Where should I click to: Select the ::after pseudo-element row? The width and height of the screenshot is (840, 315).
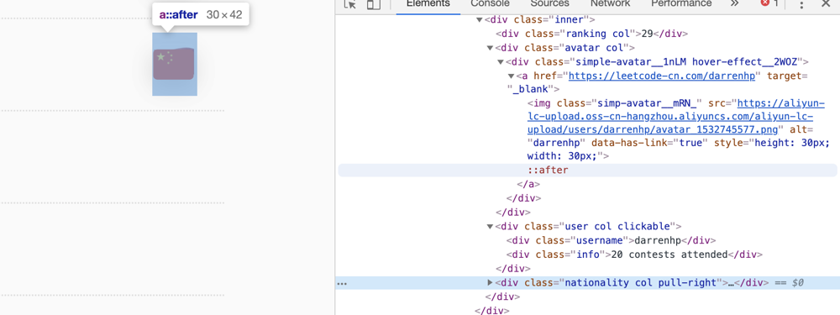coord(588,171)
